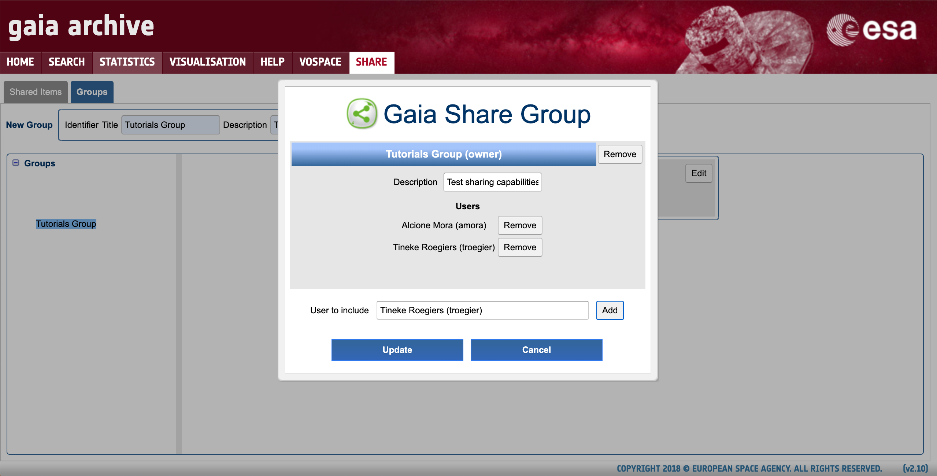Remove user Alcione Mora (amora)

(x=520, y=225)
